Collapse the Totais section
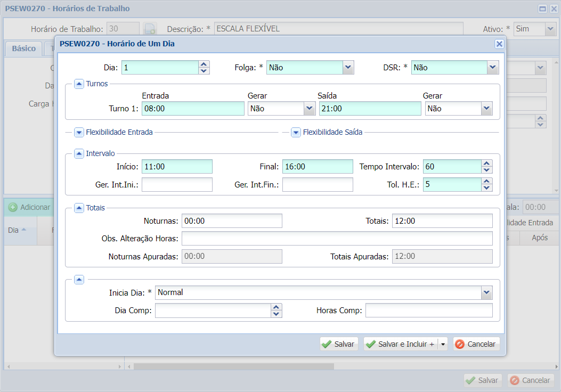 (79, 208)
